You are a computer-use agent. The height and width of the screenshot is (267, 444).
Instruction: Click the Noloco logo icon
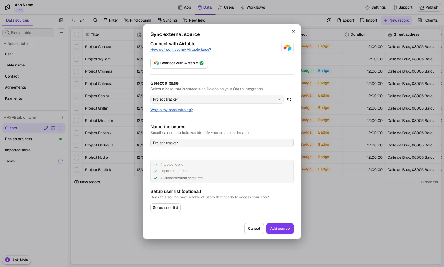[7, 7]
